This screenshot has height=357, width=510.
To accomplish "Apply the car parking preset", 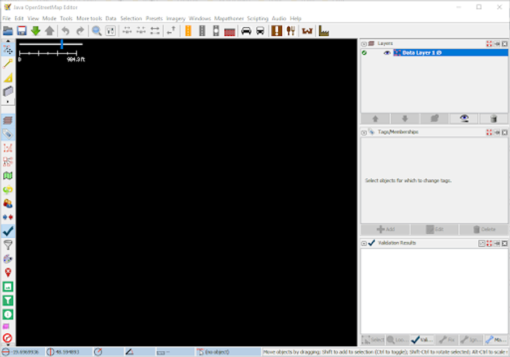I will point(246,31).
